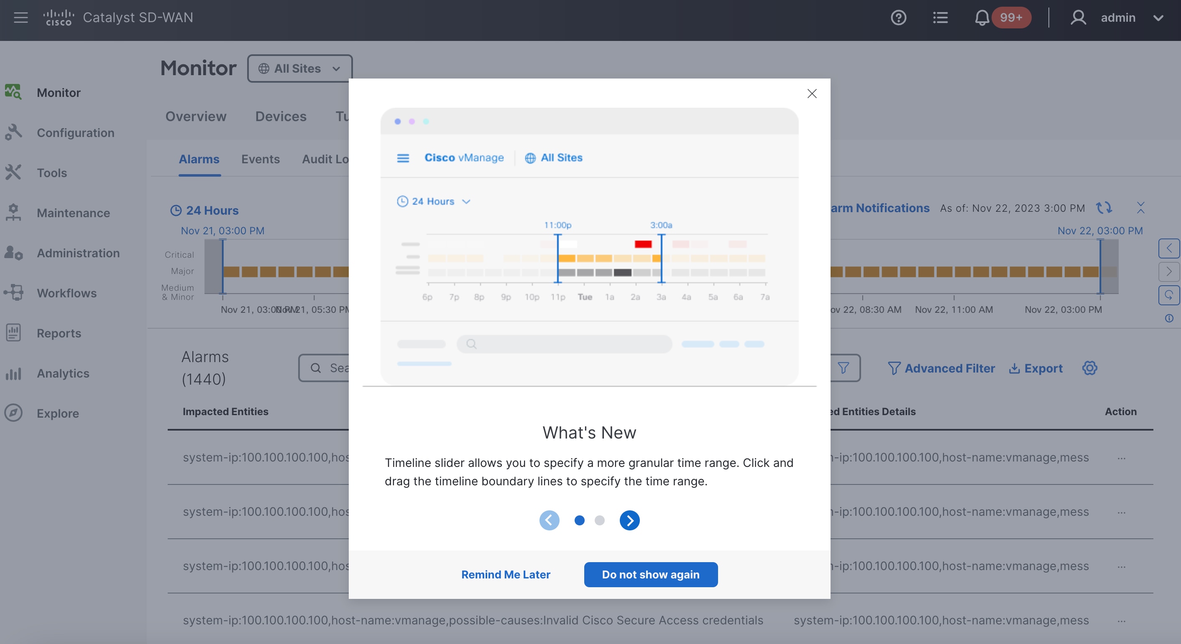
Task: Select the Audit Logs sub-tab
Action: pyautogui.click(x=325, y=159)
